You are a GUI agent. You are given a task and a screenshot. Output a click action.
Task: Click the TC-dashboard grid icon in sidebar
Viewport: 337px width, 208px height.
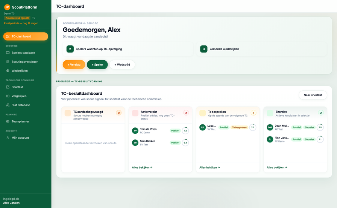tap(8, 36)
